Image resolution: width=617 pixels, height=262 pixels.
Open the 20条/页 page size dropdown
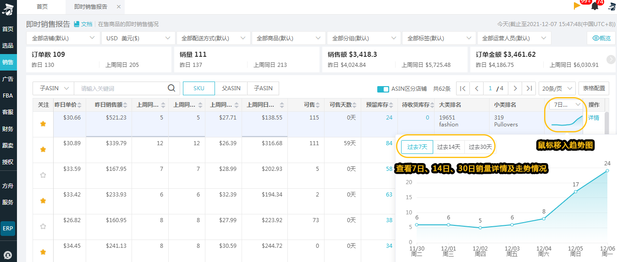[x=557, y=88]
